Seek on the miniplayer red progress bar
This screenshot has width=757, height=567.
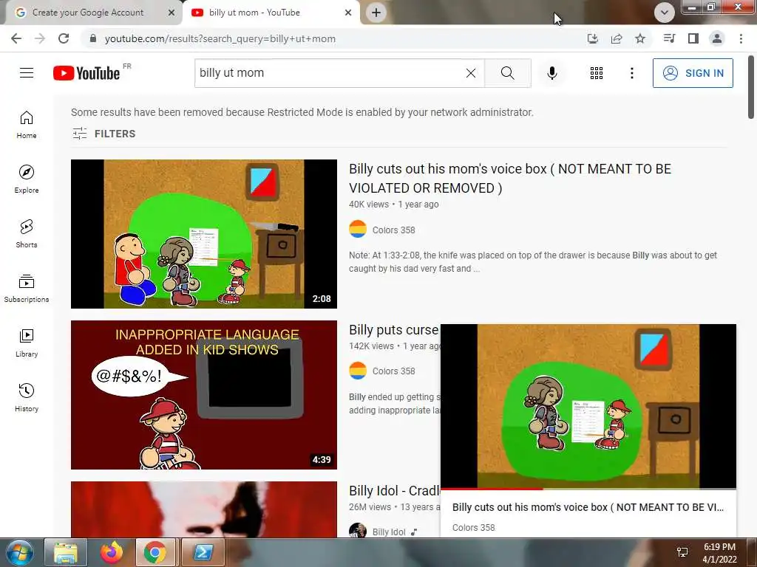(588, 489)
